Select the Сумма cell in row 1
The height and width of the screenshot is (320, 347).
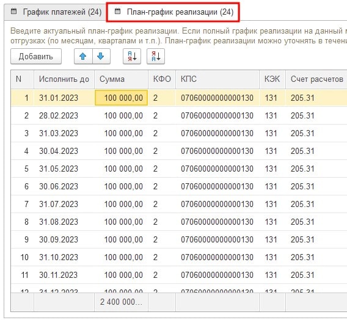pyautogui.click(x=122, y=98)
